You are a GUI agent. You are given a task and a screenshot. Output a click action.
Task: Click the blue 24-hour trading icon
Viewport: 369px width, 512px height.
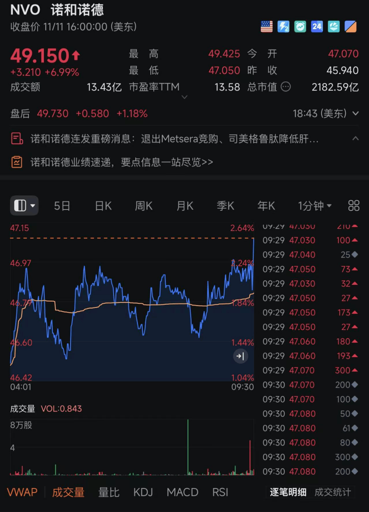point(317,27)
